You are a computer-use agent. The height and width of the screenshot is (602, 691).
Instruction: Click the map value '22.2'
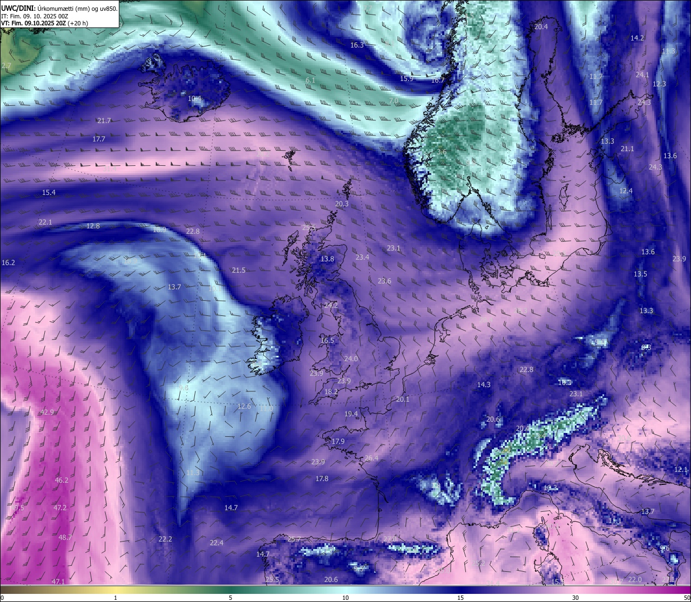[x=165, y=539]
